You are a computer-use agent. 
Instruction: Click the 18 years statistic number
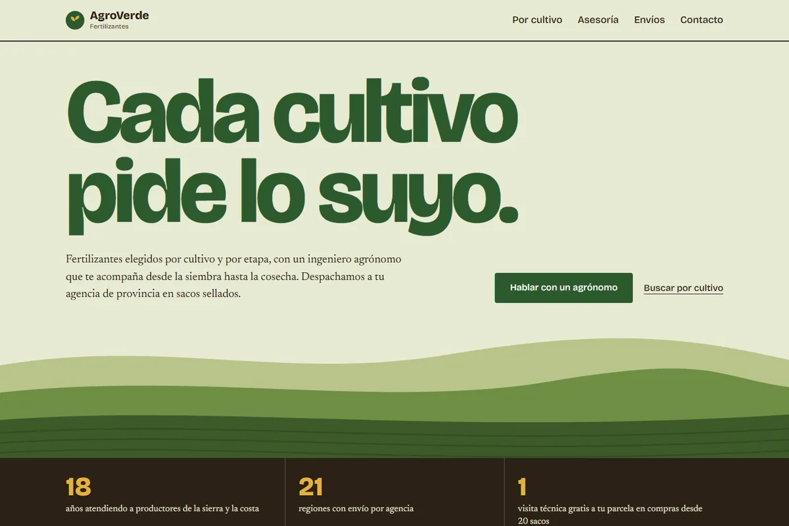pos(78,487)
